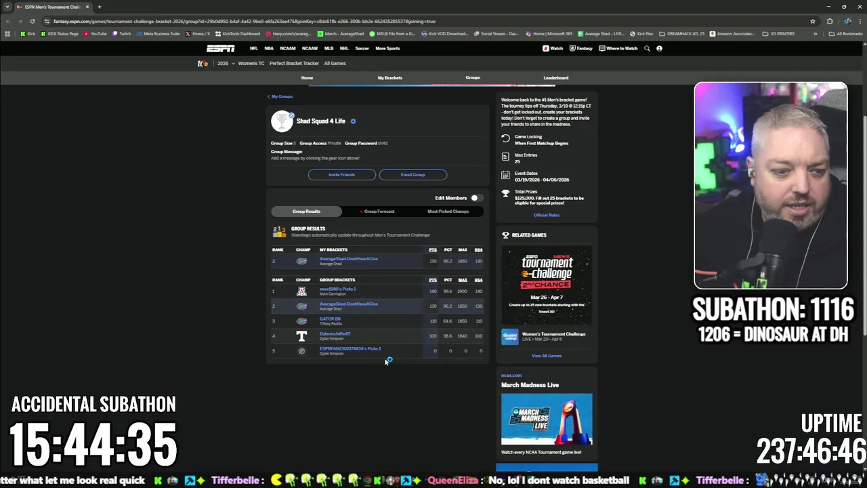This screenshot has width=867, height=488.
Task: Open the ESPN logo home link
Action: point(220,48)
